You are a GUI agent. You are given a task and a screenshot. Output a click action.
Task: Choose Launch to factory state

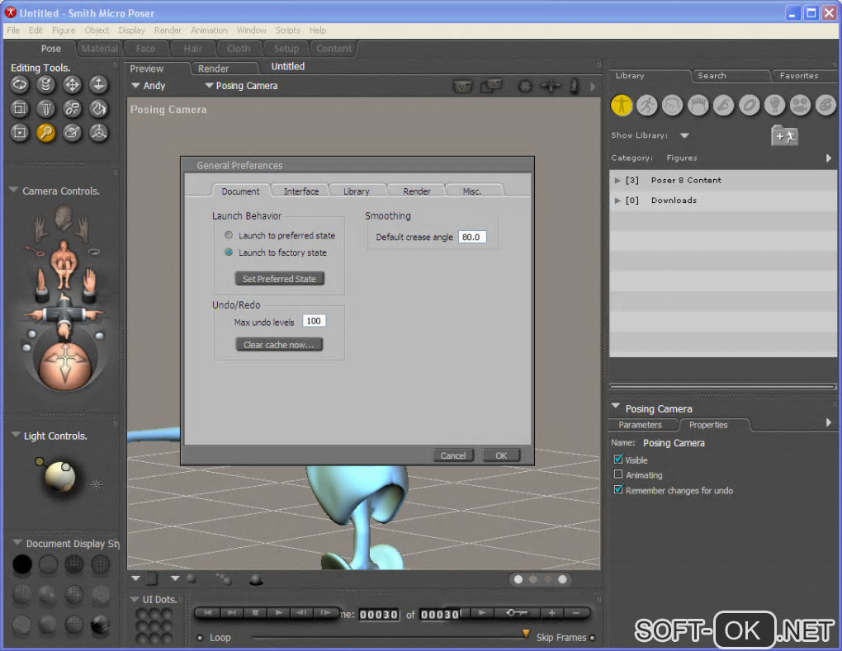pos(229,252)
